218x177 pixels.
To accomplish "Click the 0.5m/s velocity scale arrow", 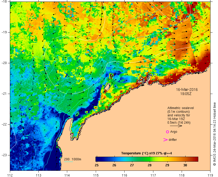I will pos(176,126).
